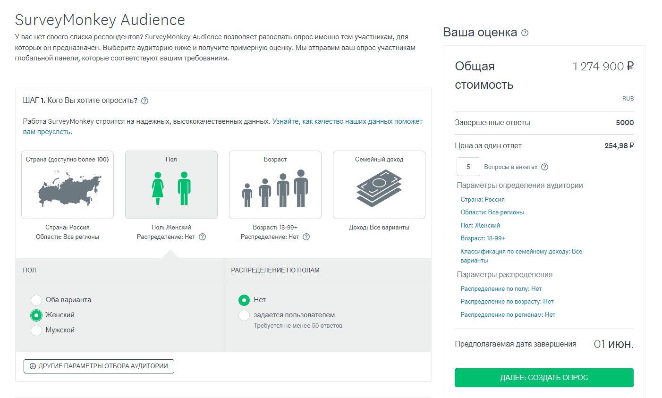Click the survey questions count input field
Screen dimensions: 662x398
point(468,167)
